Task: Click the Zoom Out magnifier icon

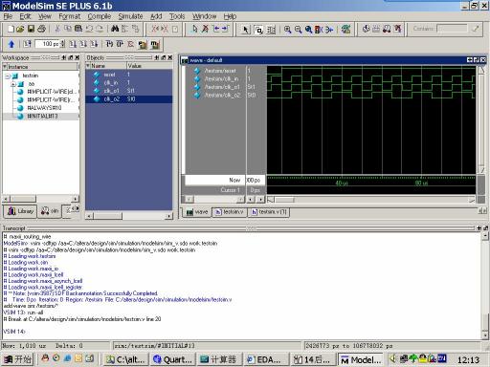Action: tap(298, 30)
